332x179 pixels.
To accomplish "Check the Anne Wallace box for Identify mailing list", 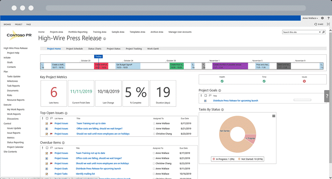I will [x=154, y=174].
